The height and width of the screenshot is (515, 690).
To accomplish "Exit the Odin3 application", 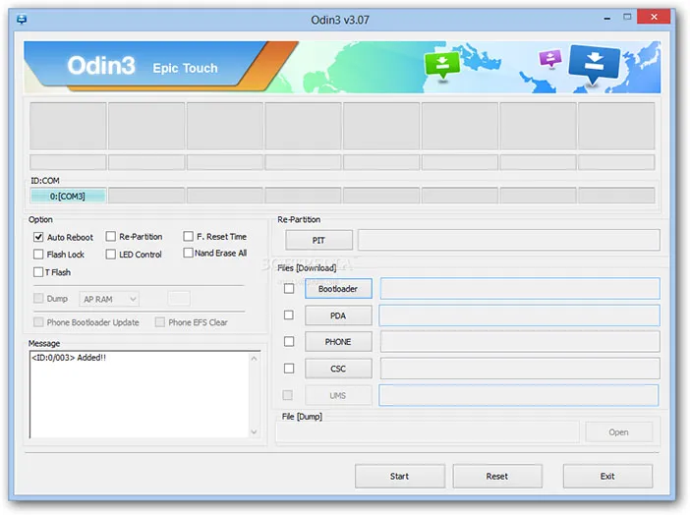I will point(607,476).
